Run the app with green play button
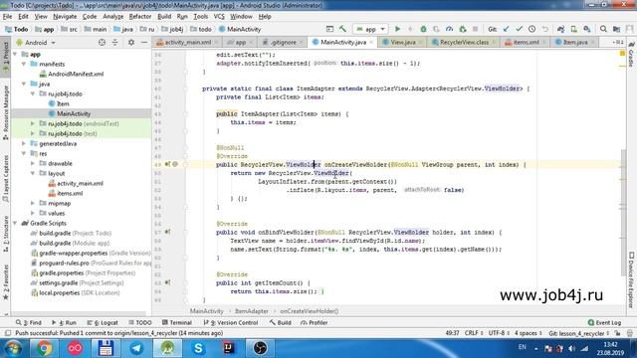637x358 pixels. tap(398, 29)
